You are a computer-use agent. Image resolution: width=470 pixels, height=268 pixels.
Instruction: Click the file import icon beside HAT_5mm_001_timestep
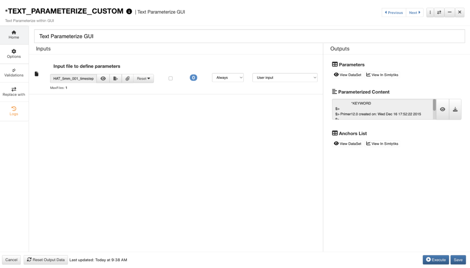(115, 78)
